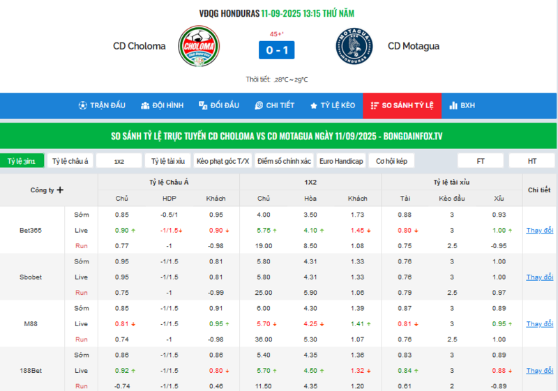Open the Trận Đấu tab
558x391 pixels.
(102, 105)
